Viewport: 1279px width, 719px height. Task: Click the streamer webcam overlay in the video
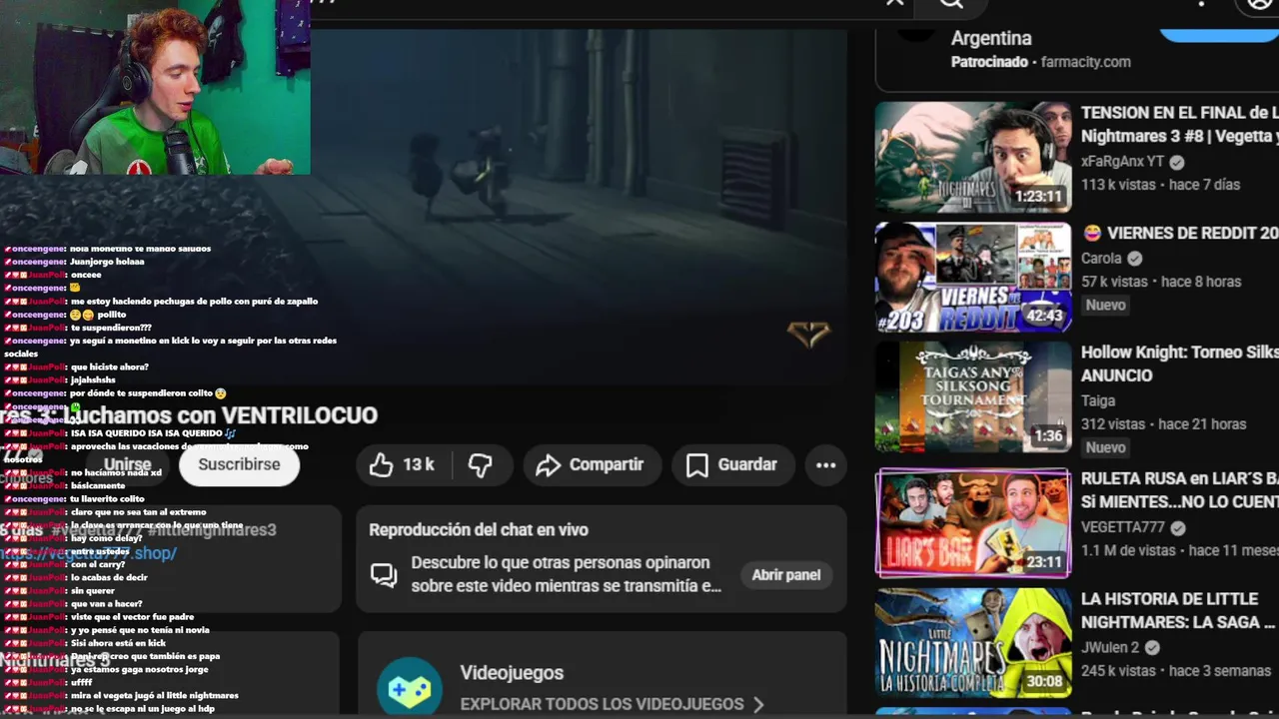tap(155, 88)
